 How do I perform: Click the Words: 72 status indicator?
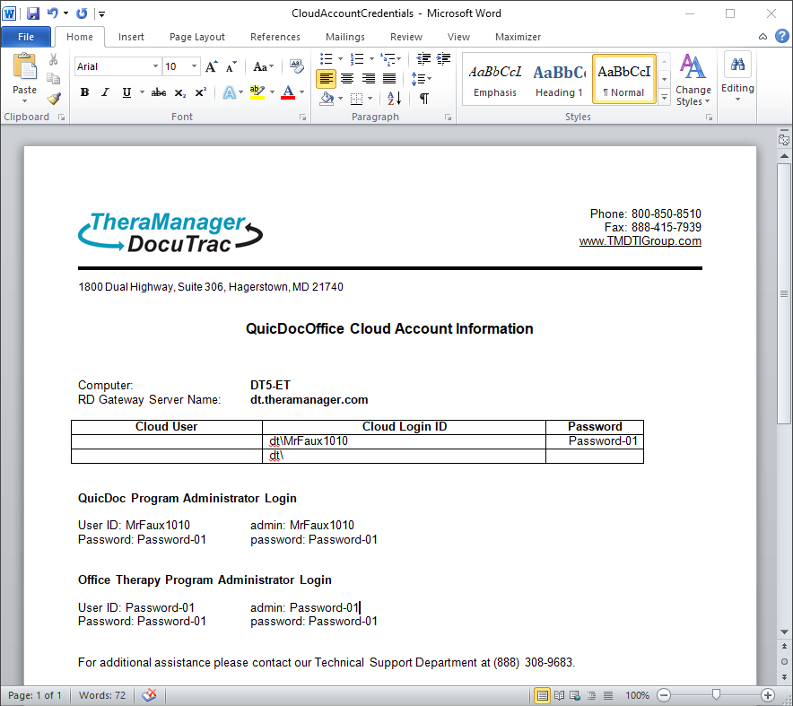tap(102, 695)
